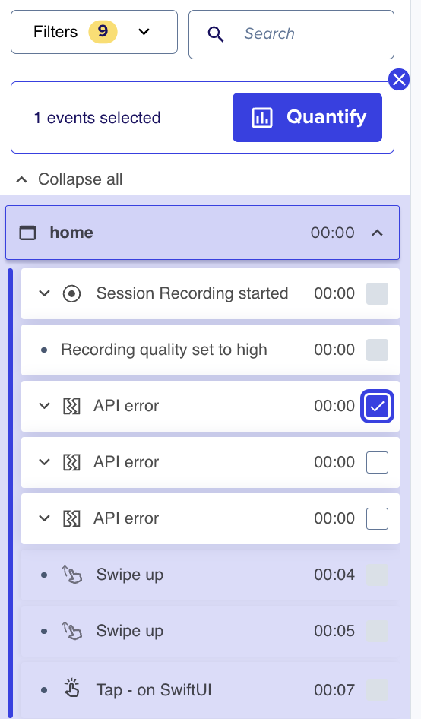
Task: Click the first API error icon
Action: 71,407
